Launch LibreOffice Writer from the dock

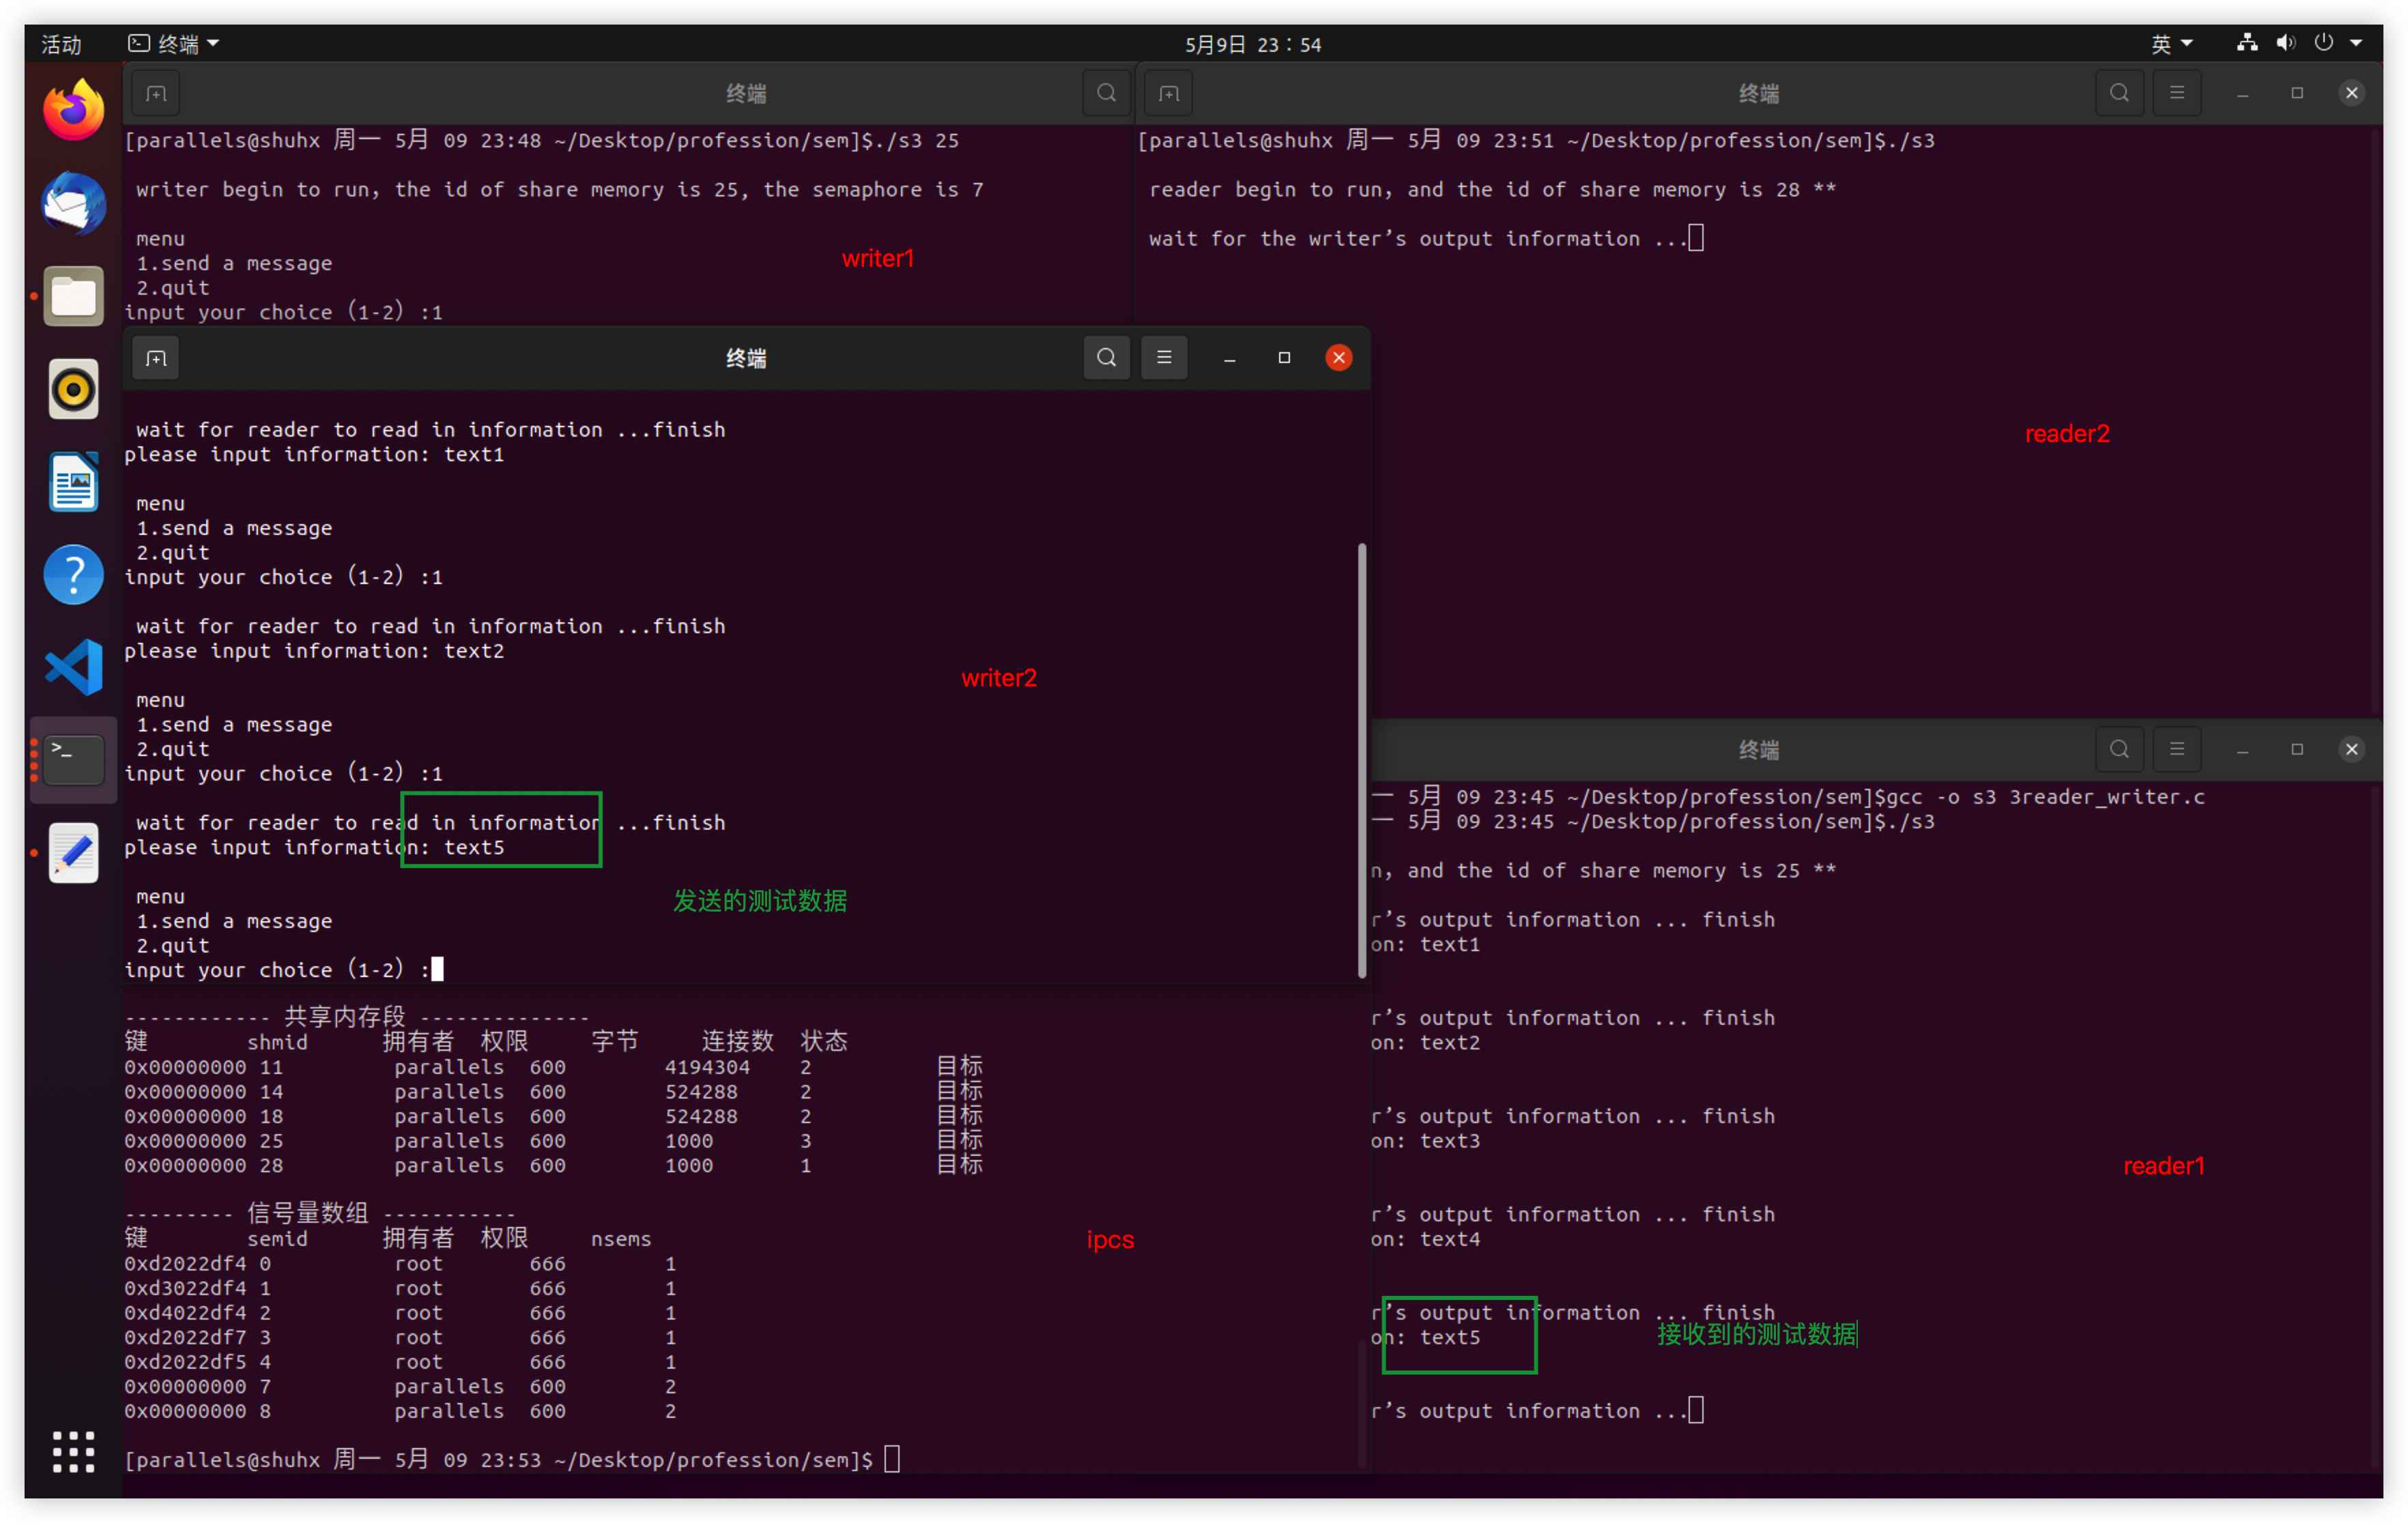tap(73, 482)
